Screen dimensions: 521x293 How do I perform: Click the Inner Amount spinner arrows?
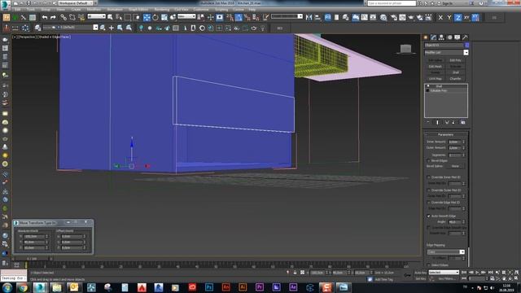(464, 142)
